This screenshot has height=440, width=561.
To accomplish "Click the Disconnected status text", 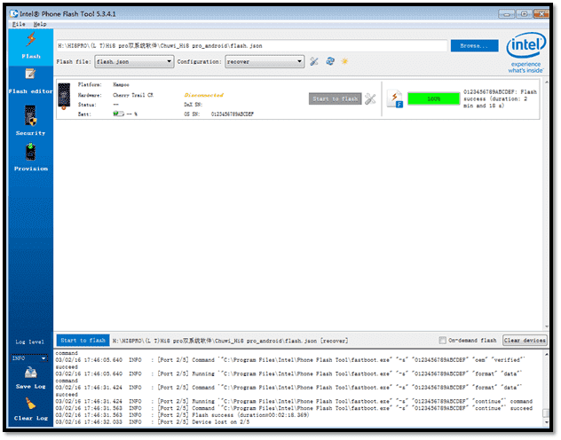I will coord(203,95).
